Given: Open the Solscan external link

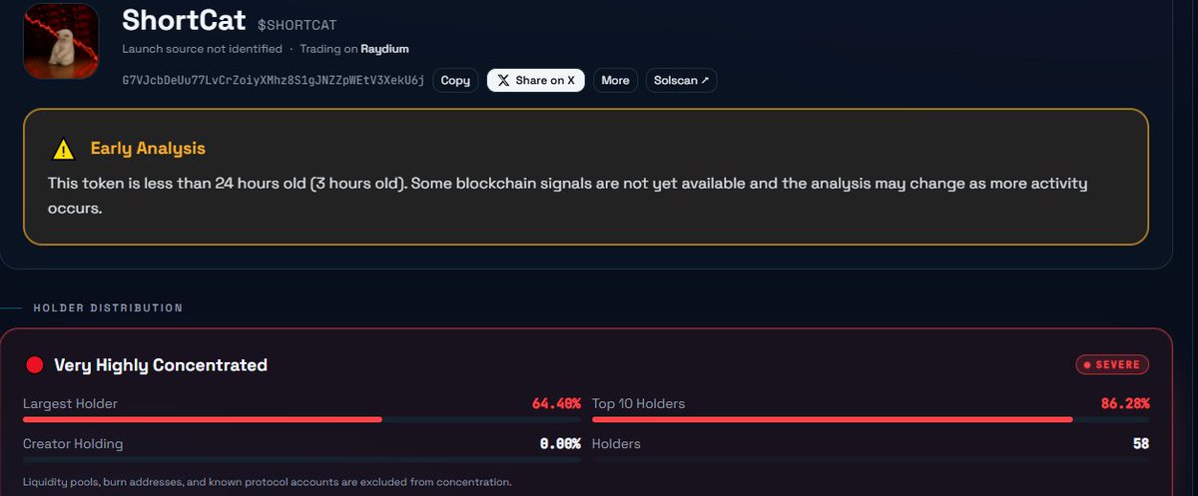Looking at the screenshot, I should [x=682, y=81].
